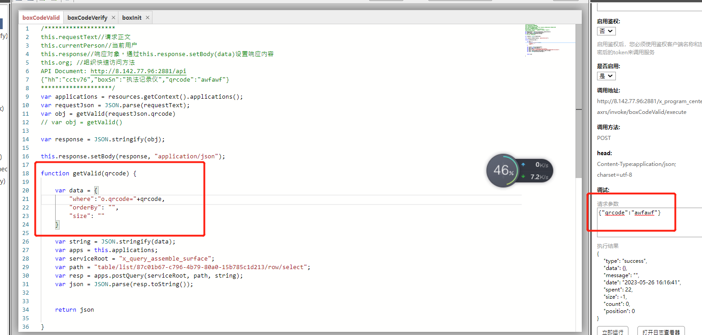Click the "head:" label
Image resolution: width=702 pixels, height=335 pixels.
pyautogui.click(x=604, y=153)
